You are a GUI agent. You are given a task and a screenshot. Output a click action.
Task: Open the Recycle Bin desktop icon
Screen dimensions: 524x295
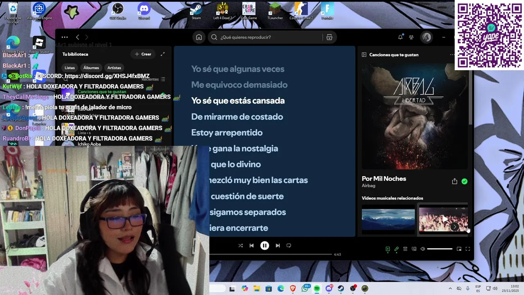click(13, 12)
